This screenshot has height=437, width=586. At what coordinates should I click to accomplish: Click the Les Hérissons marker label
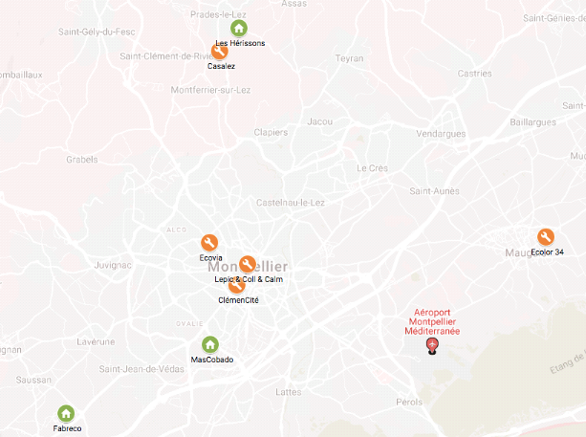(x=240, y=43)
